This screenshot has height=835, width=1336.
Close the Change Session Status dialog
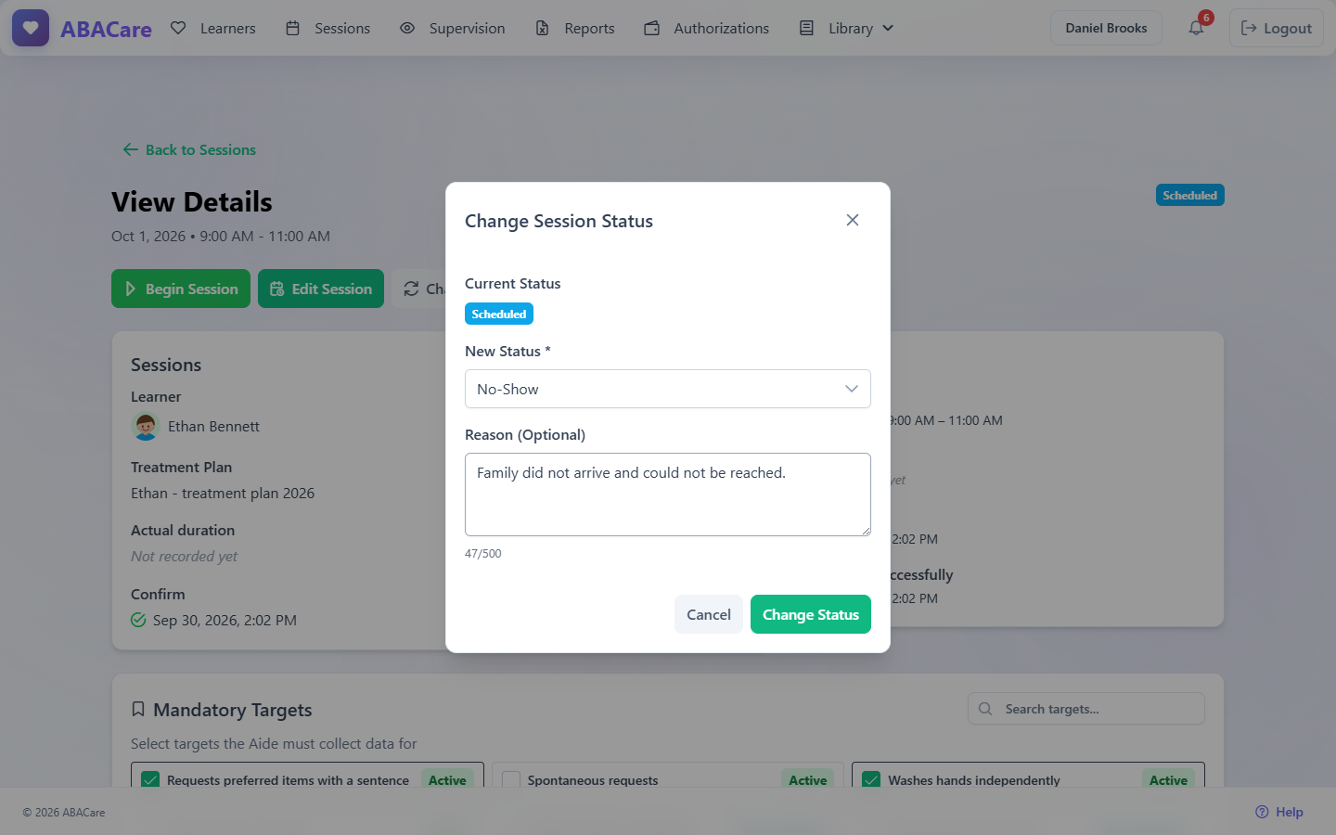coord(853,220)
